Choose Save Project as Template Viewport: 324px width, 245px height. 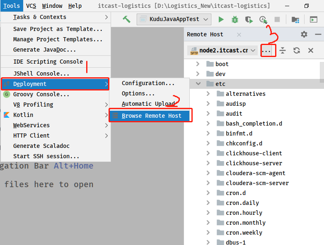coord(56,29)
